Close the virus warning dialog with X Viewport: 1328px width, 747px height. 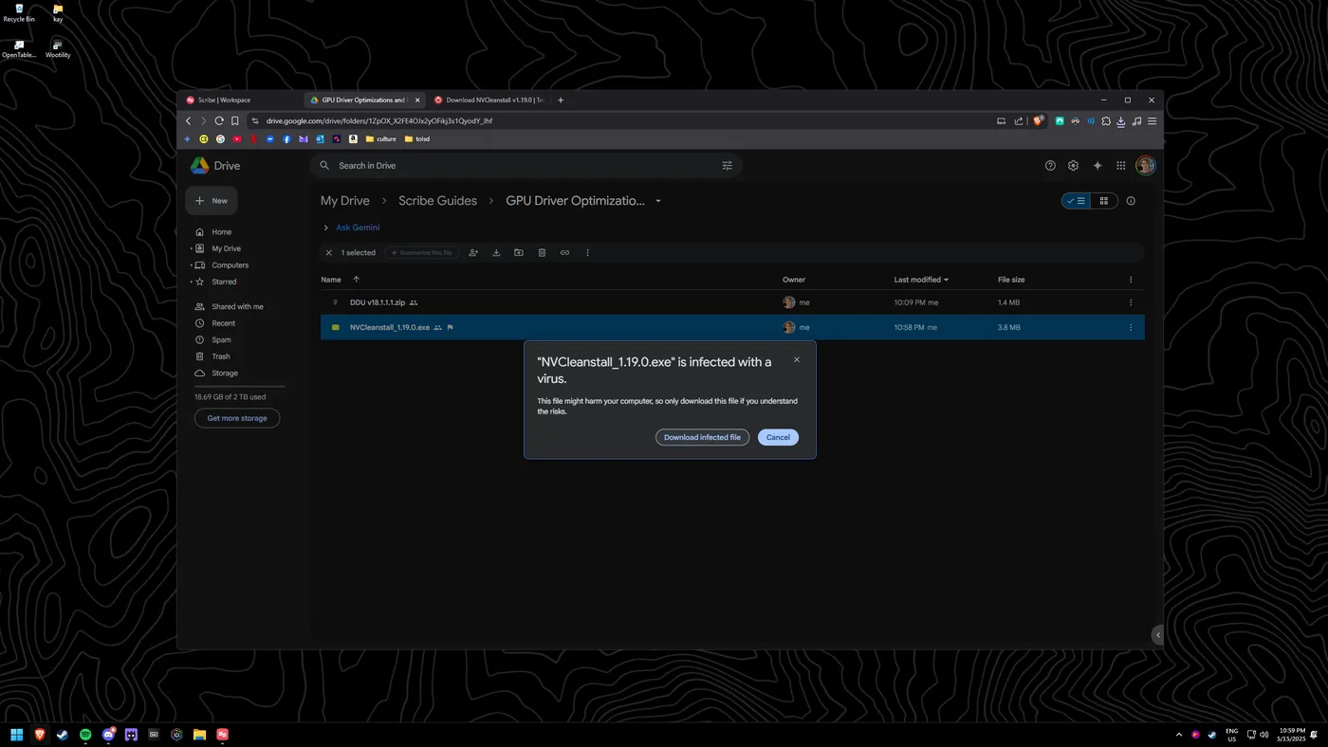coord(796,360)
